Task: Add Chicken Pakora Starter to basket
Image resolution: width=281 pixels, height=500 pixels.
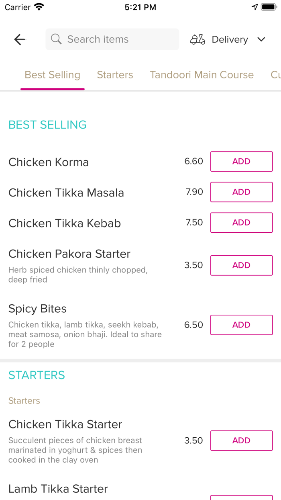Action: click(x=241, y=265)
